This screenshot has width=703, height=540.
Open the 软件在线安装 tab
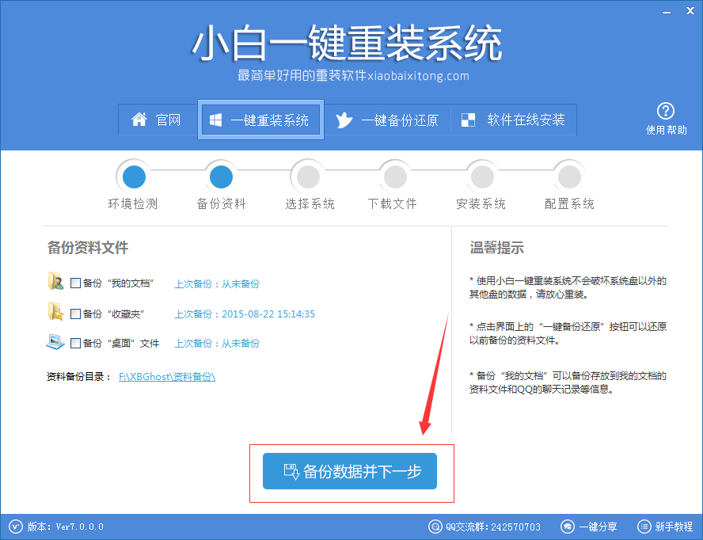tap(515, 120)
